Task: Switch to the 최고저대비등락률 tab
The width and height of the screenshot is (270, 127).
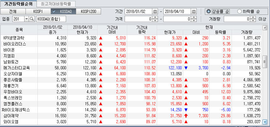Action: point(56,3)
